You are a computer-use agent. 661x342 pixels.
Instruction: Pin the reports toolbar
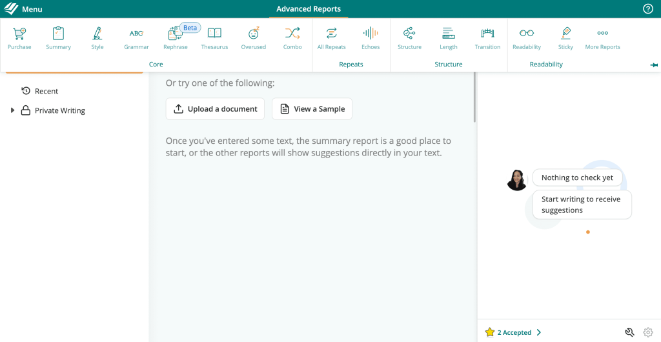(654, 65)
